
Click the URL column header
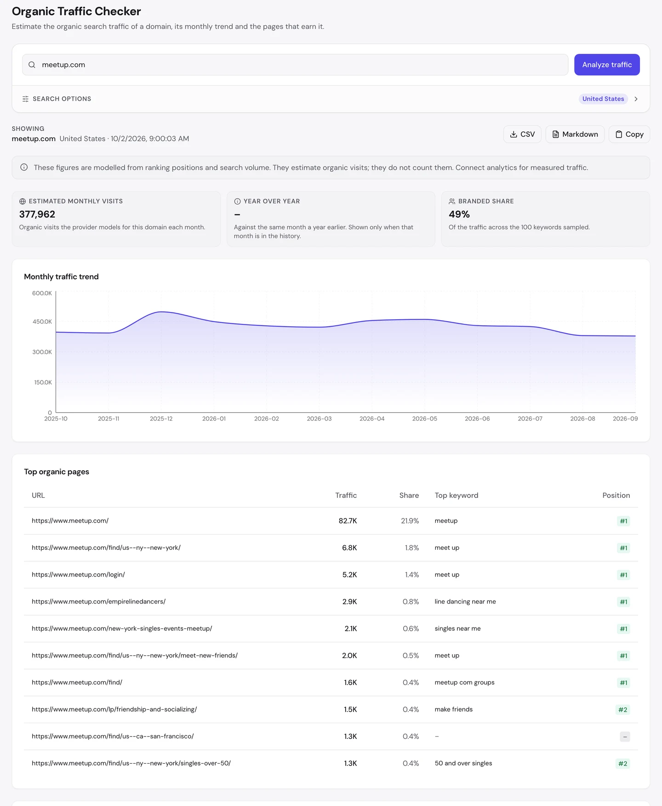click(38, 495)
